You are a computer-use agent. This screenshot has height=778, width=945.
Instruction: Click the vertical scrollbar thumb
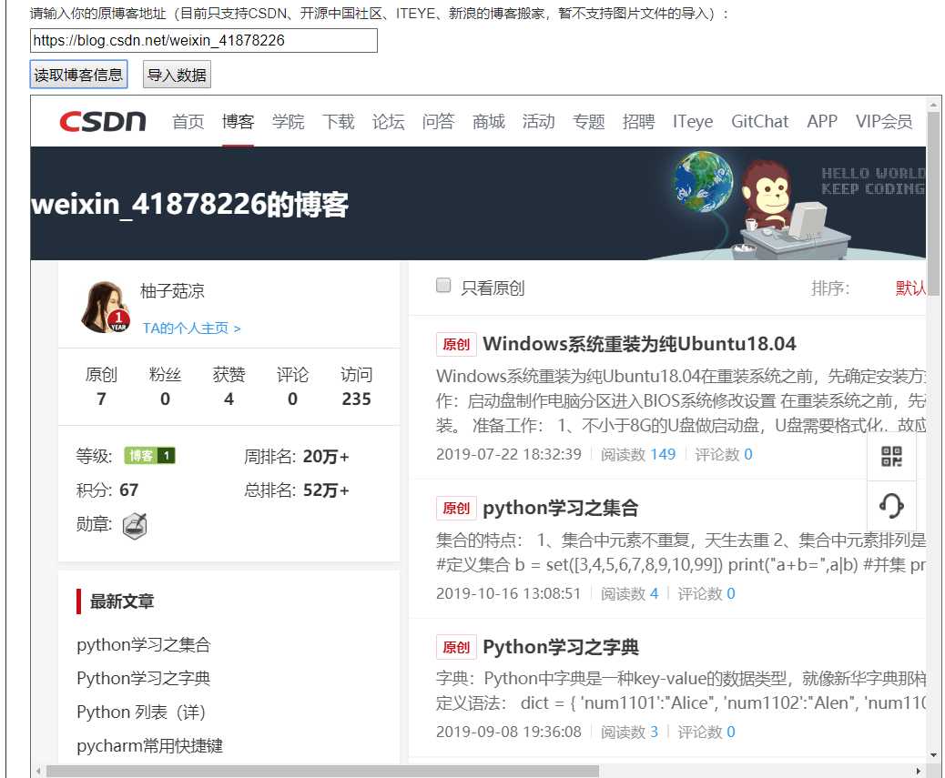933,202
